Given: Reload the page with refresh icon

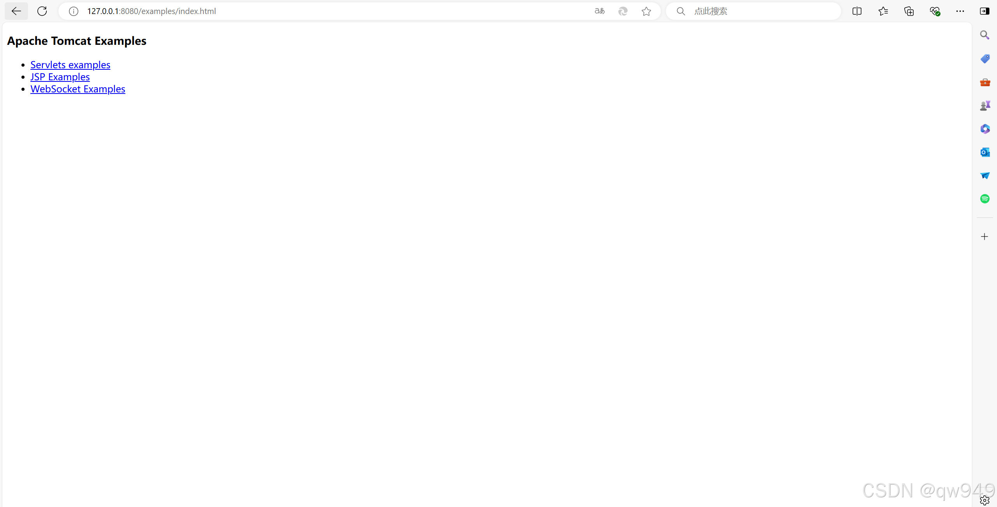Looking at the screenshot, I should pos(42,11).
